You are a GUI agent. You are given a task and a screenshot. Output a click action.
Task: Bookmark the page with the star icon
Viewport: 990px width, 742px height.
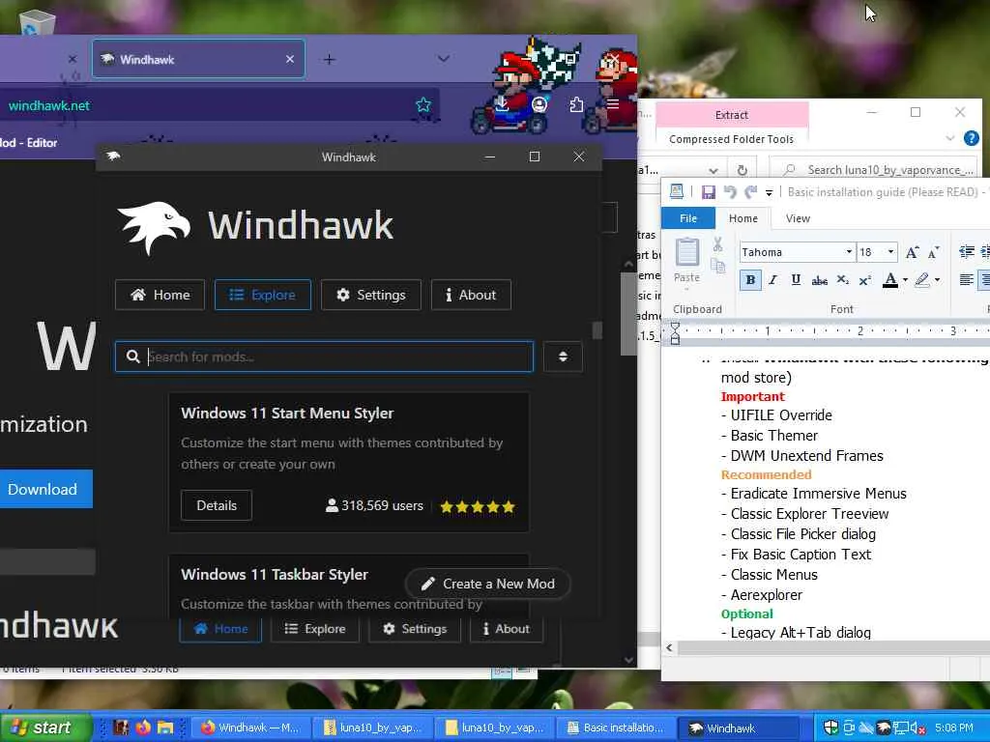[x=423, y=104]
